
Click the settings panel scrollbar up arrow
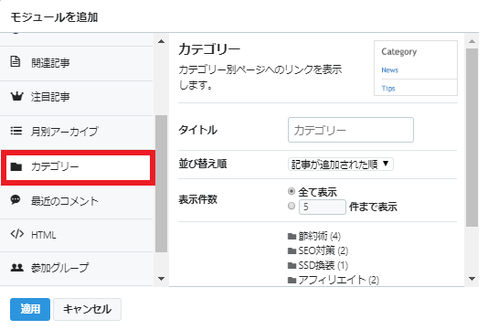[472, 41]
